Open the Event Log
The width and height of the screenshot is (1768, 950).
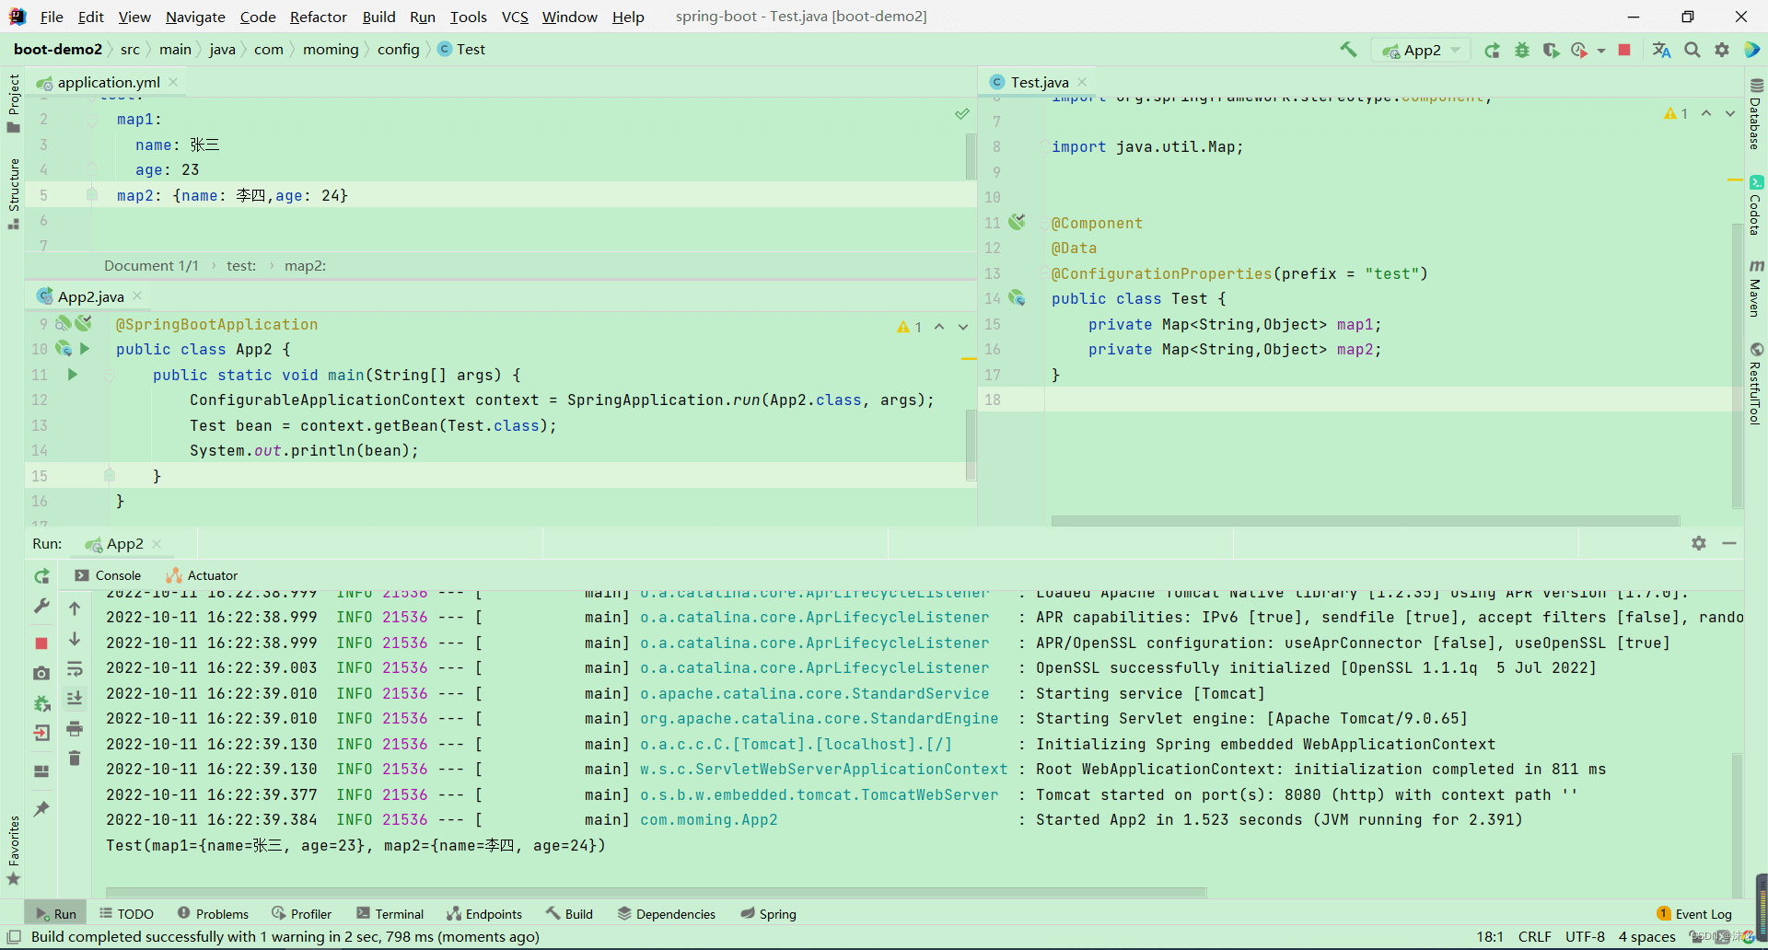tap(1694, 914)
